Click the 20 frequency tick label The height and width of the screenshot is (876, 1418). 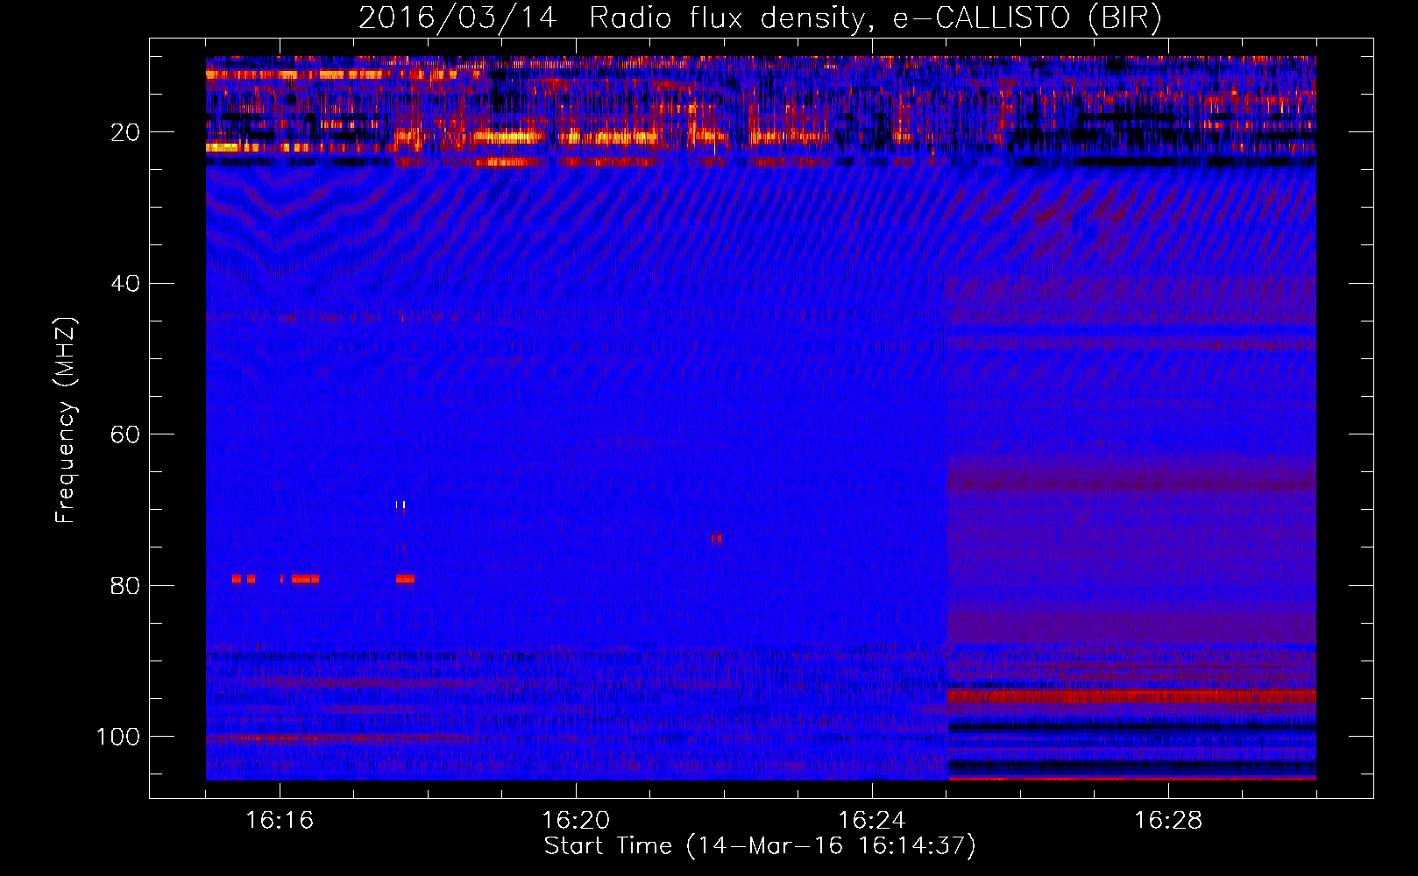coord(125,132)
